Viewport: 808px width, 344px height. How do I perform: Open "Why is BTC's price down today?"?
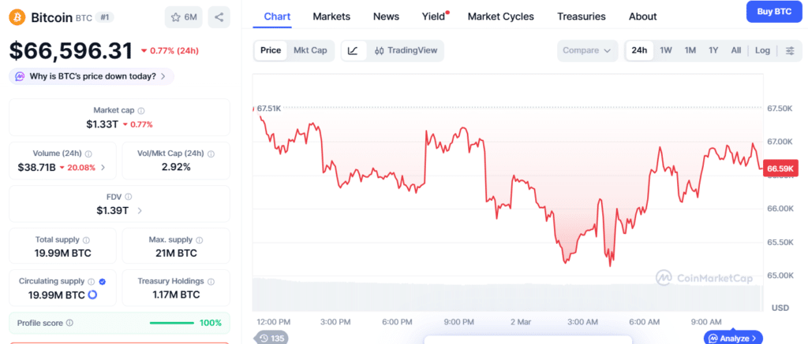pyautogui.click(x=91, y=76)
